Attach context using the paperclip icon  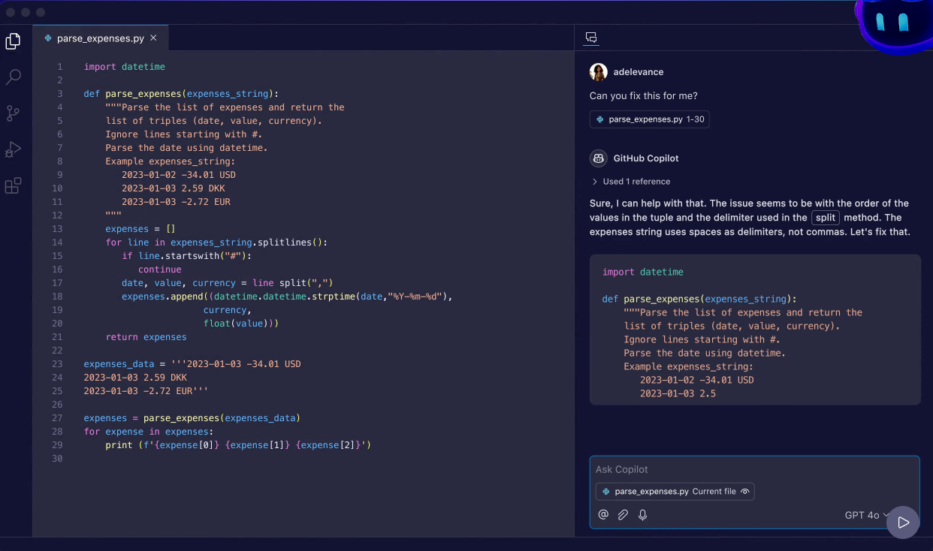(623, 515)
